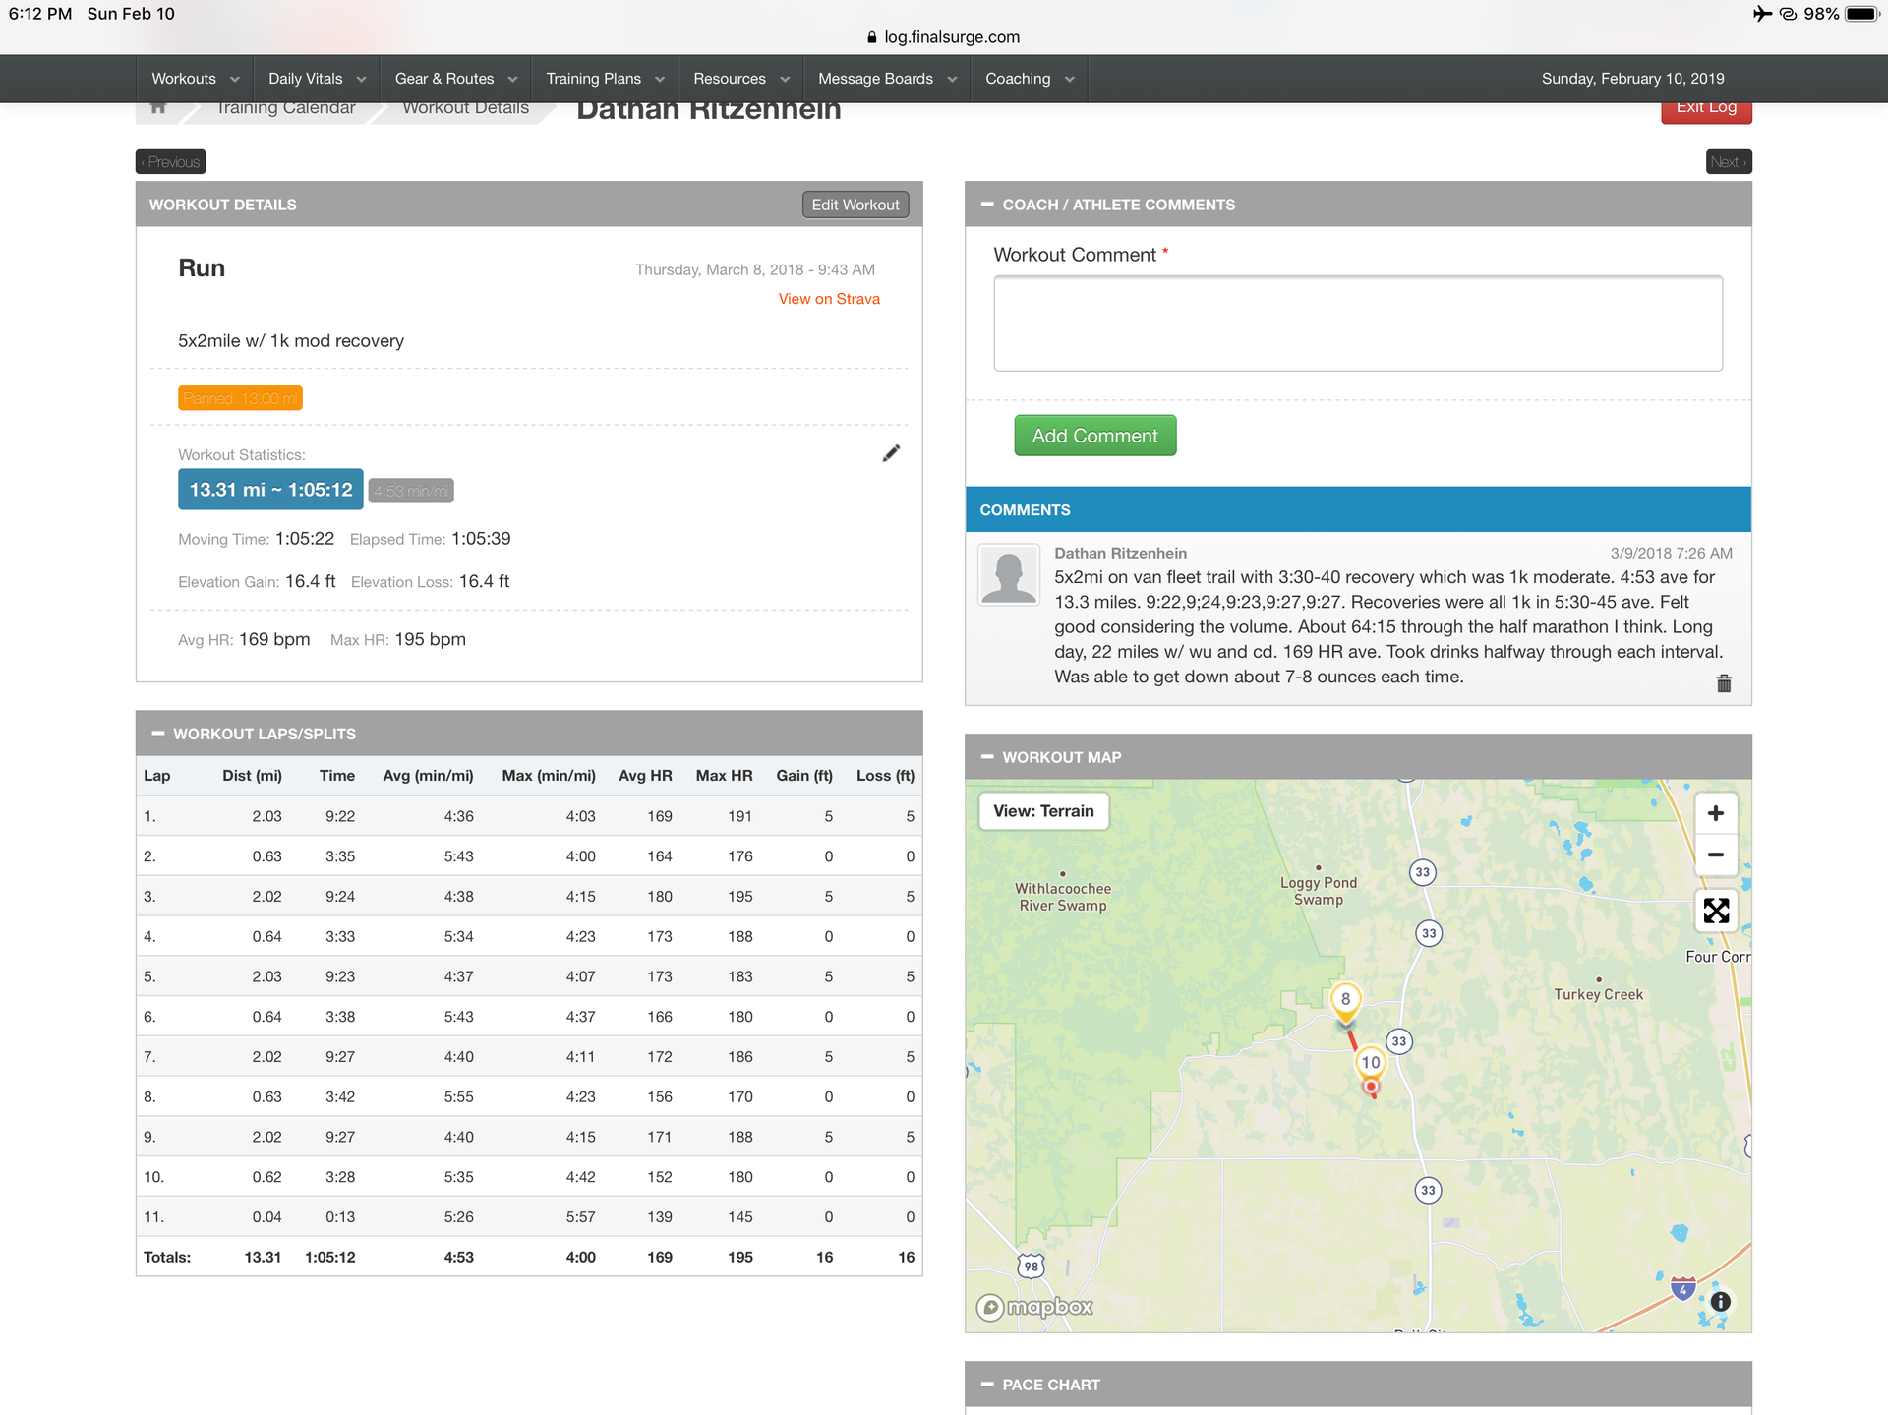Click the Edit Workout button
The height and width of the screenshot is (1415, 1888).
pyautogui.click(x=855, y=205)
